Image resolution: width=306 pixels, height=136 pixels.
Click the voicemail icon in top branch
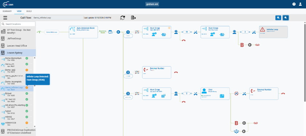257,45
